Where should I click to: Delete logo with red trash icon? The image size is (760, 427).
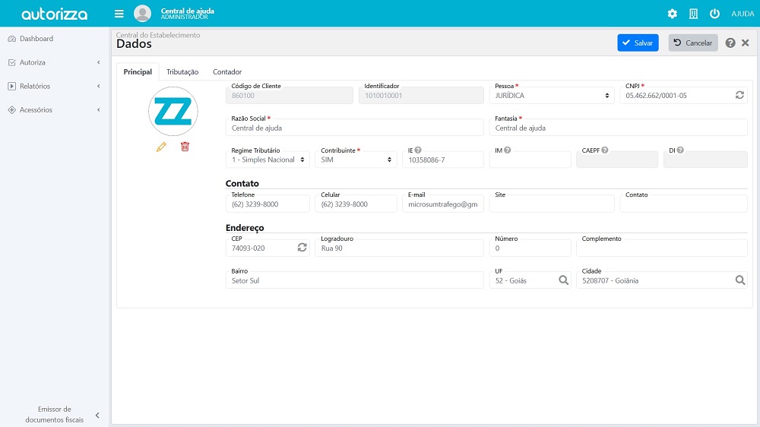[x=185, y=147]
